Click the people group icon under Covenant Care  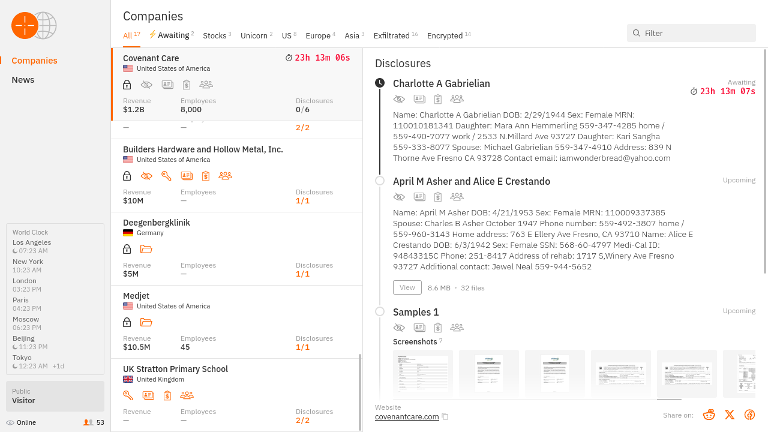(206, 85)
